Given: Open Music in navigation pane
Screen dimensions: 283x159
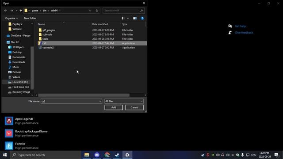Looking at the screenshot, I should (16, 67).
